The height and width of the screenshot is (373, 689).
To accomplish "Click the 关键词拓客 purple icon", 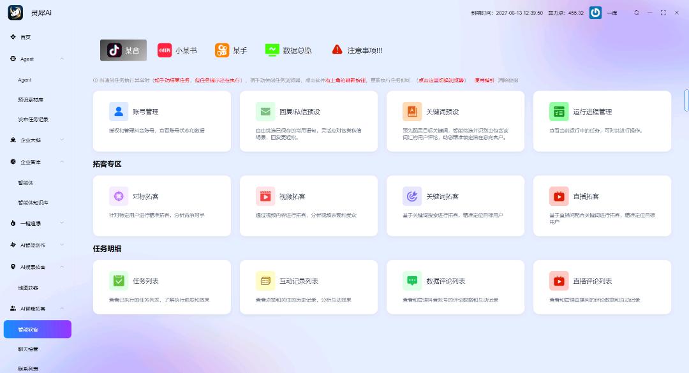I will [x=412, y=196].
